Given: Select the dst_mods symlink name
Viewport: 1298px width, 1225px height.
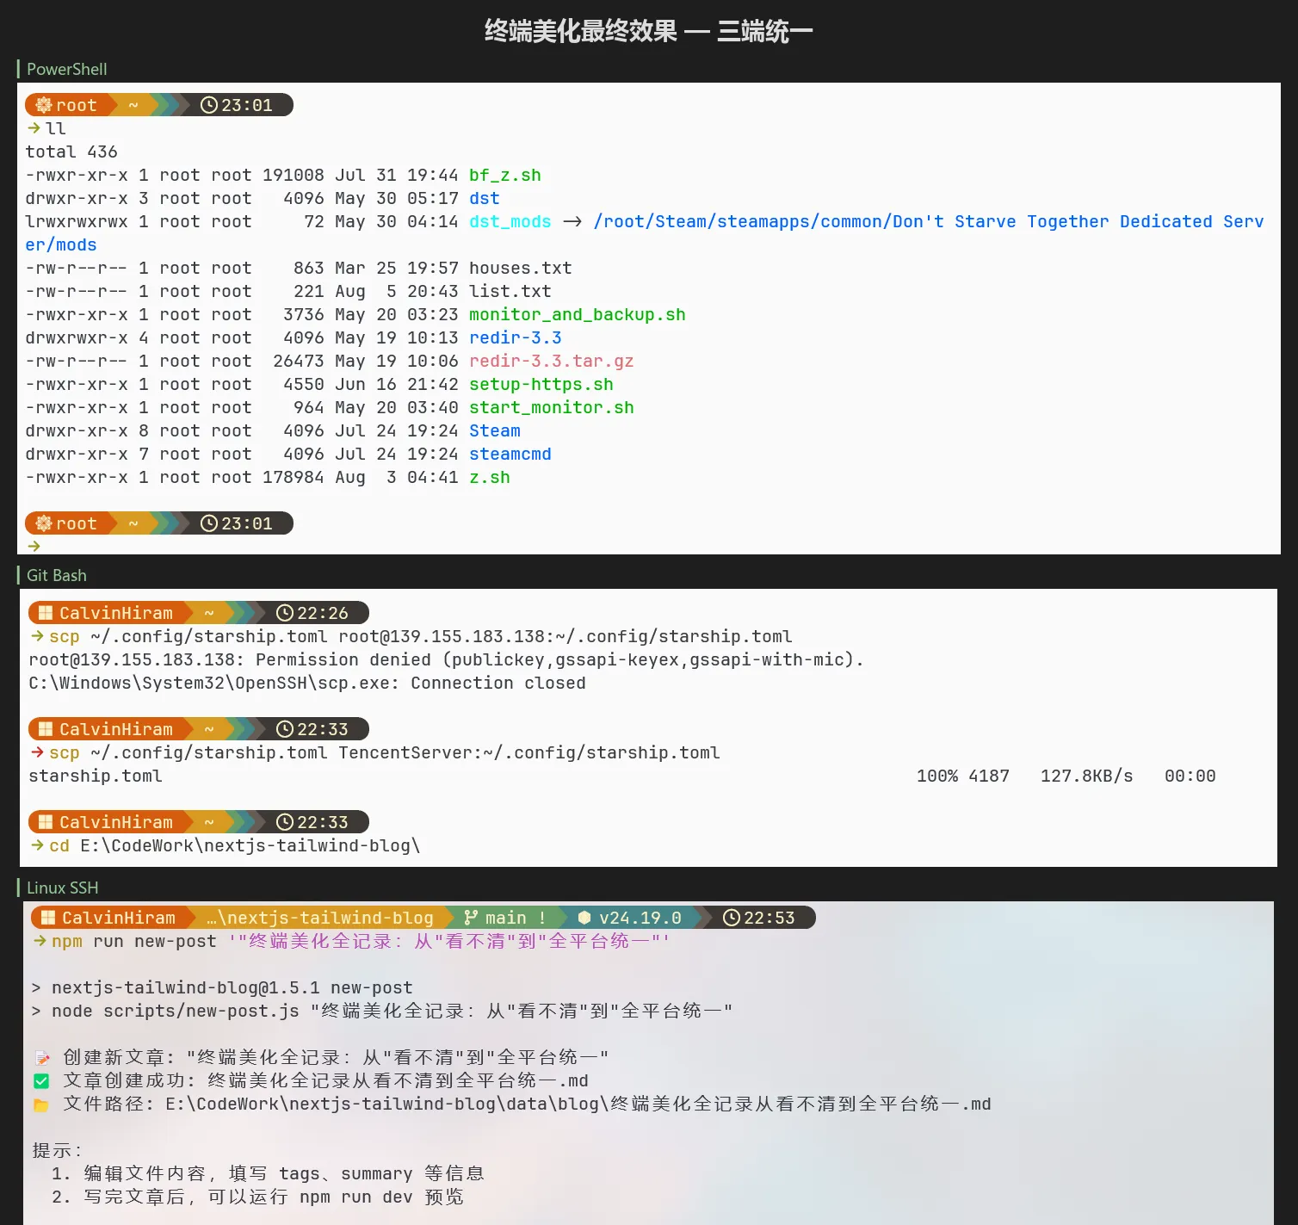Looking at the screenshot, I should coord(510,222).
